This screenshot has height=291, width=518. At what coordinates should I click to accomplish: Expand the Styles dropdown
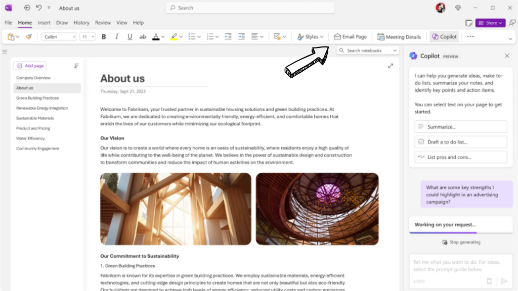(x=311, y=36)
